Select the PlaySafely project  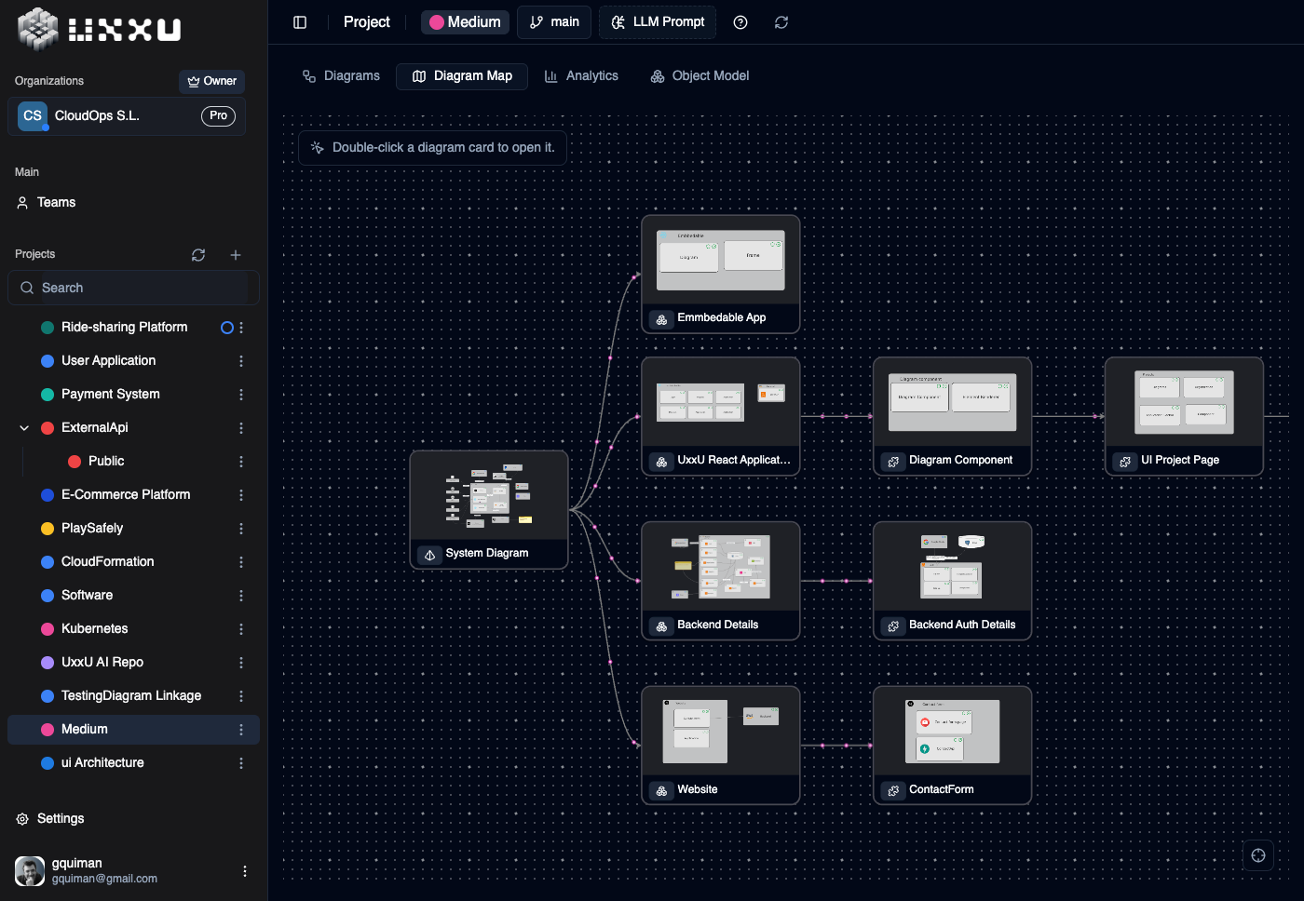point(133,529)
